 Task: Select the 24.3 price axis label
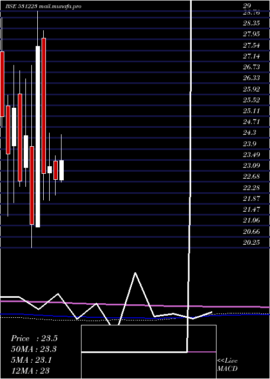coord(249,133)
